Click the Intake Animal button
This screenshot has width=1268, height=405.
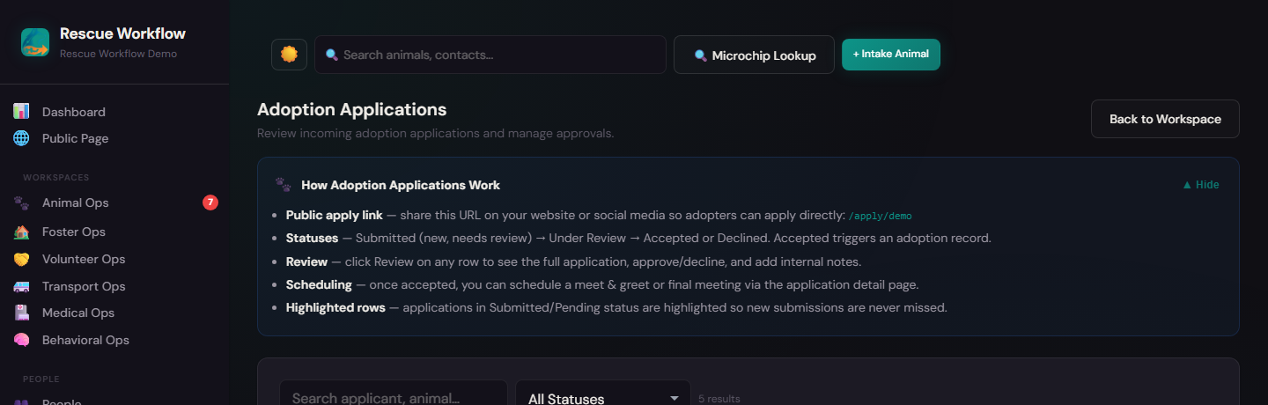coord(891,54)
